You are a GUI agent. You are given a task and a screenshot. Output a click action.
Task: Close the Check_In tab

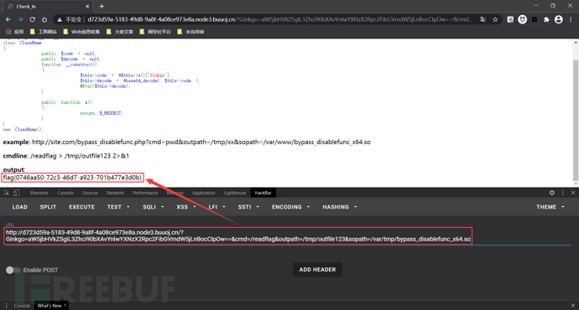pos(87,6)
